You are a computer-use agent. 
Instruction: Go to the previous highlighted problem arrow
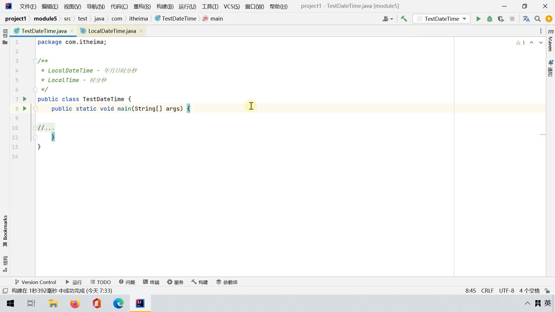tap(532, 42)
